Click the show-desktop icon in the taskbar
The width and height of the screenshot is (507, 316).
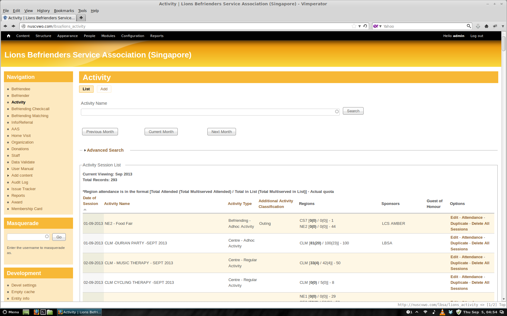(x=26, y=312)
